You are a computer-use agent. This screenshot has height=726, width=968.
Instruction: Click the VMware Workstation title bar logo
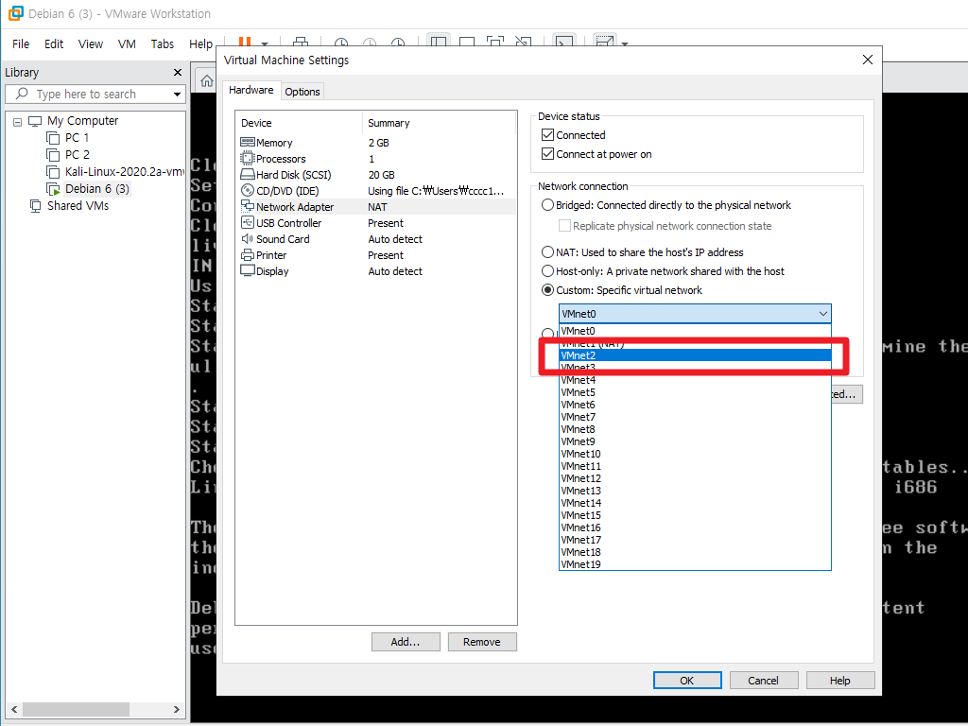point(15,13)
